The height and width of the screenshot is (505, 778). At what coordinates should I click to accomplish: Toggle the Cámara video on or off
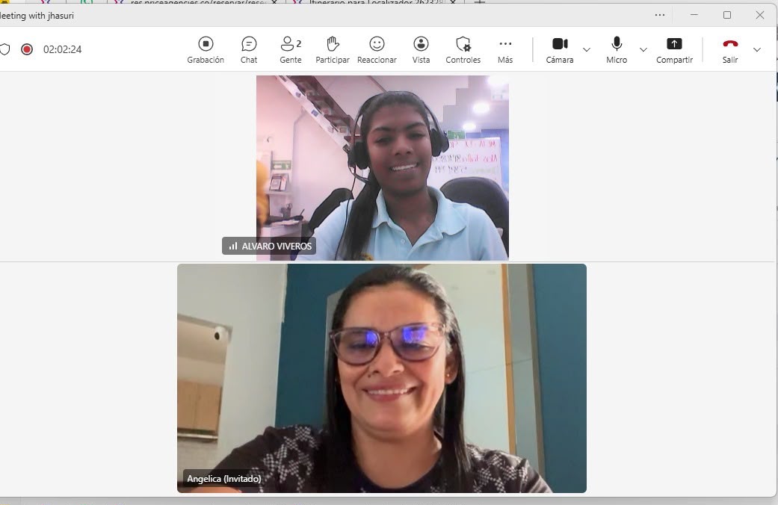(560, 49)
